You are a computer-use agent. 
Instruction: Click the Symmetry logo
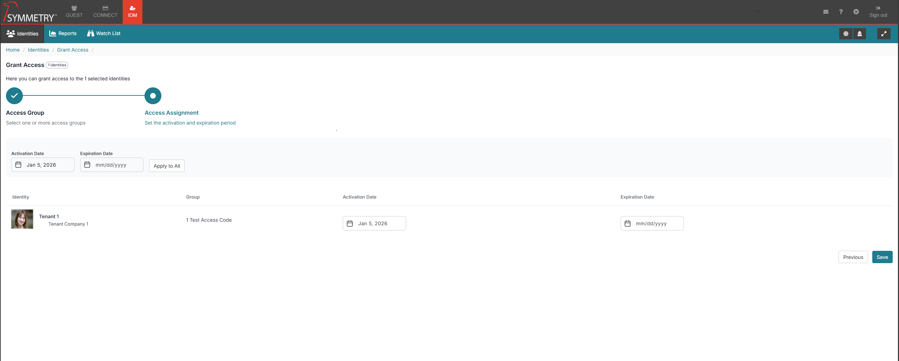pyautogui.click(x=30, y=13)
